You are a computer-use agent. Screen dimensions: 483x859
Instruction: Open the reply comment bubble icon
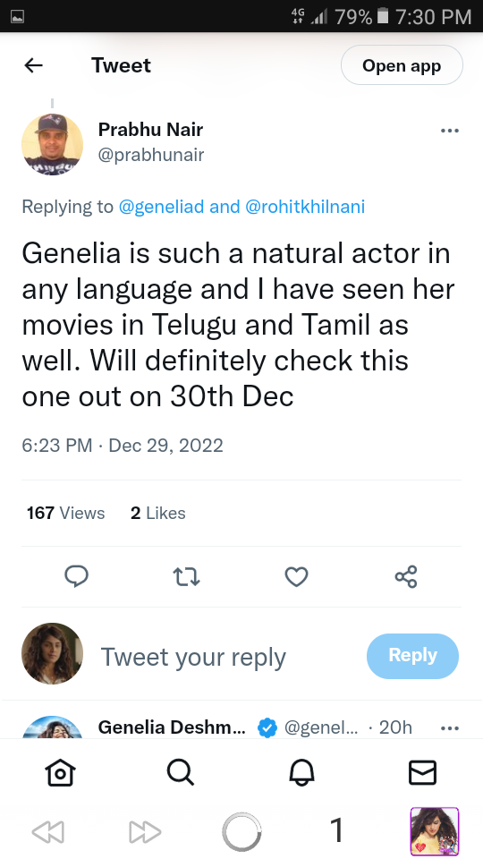tap(76, 576)
